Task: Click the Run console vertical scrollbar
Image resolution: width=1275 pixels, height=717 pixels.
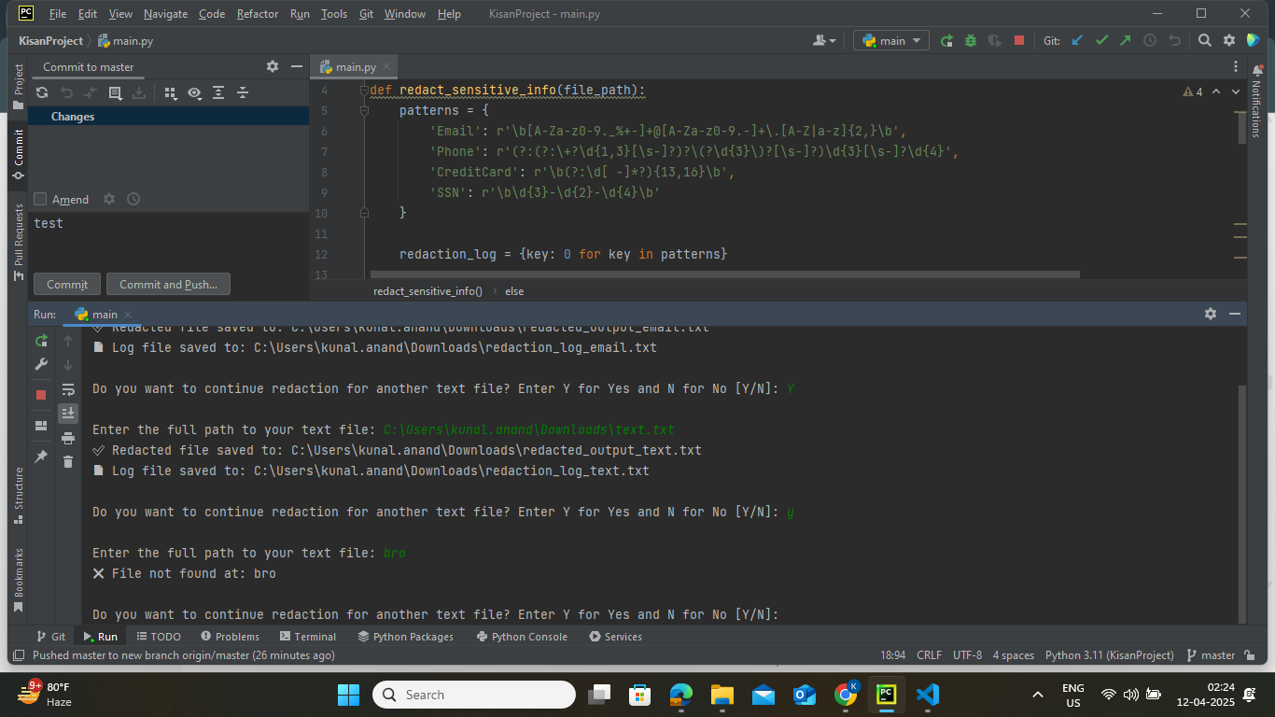Action: [x=1241, y=502]
